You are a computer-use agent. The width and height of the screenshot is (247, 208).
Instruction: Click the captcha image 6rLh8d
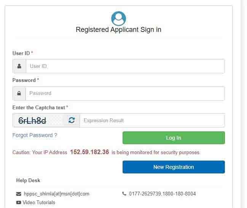[32, 120]
